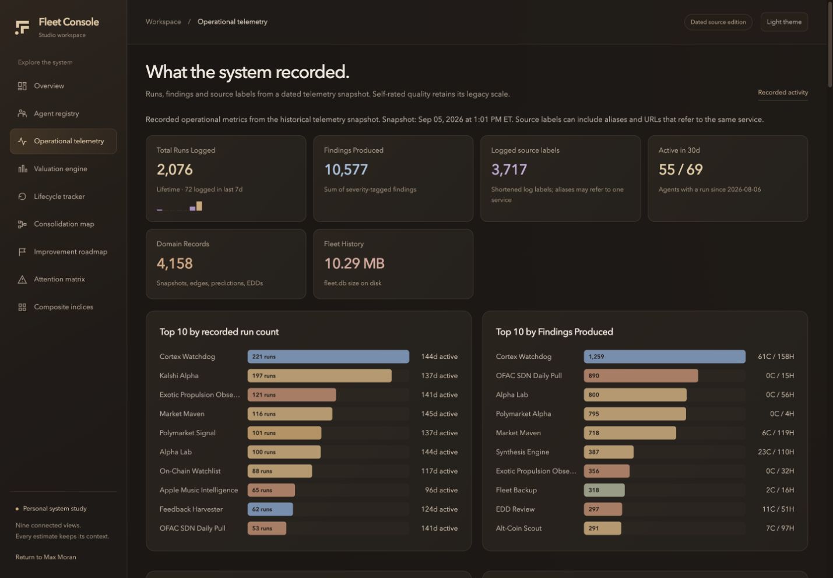Navigate to Lifecycle tracker

pyautogui.click(x=63, y=196)
